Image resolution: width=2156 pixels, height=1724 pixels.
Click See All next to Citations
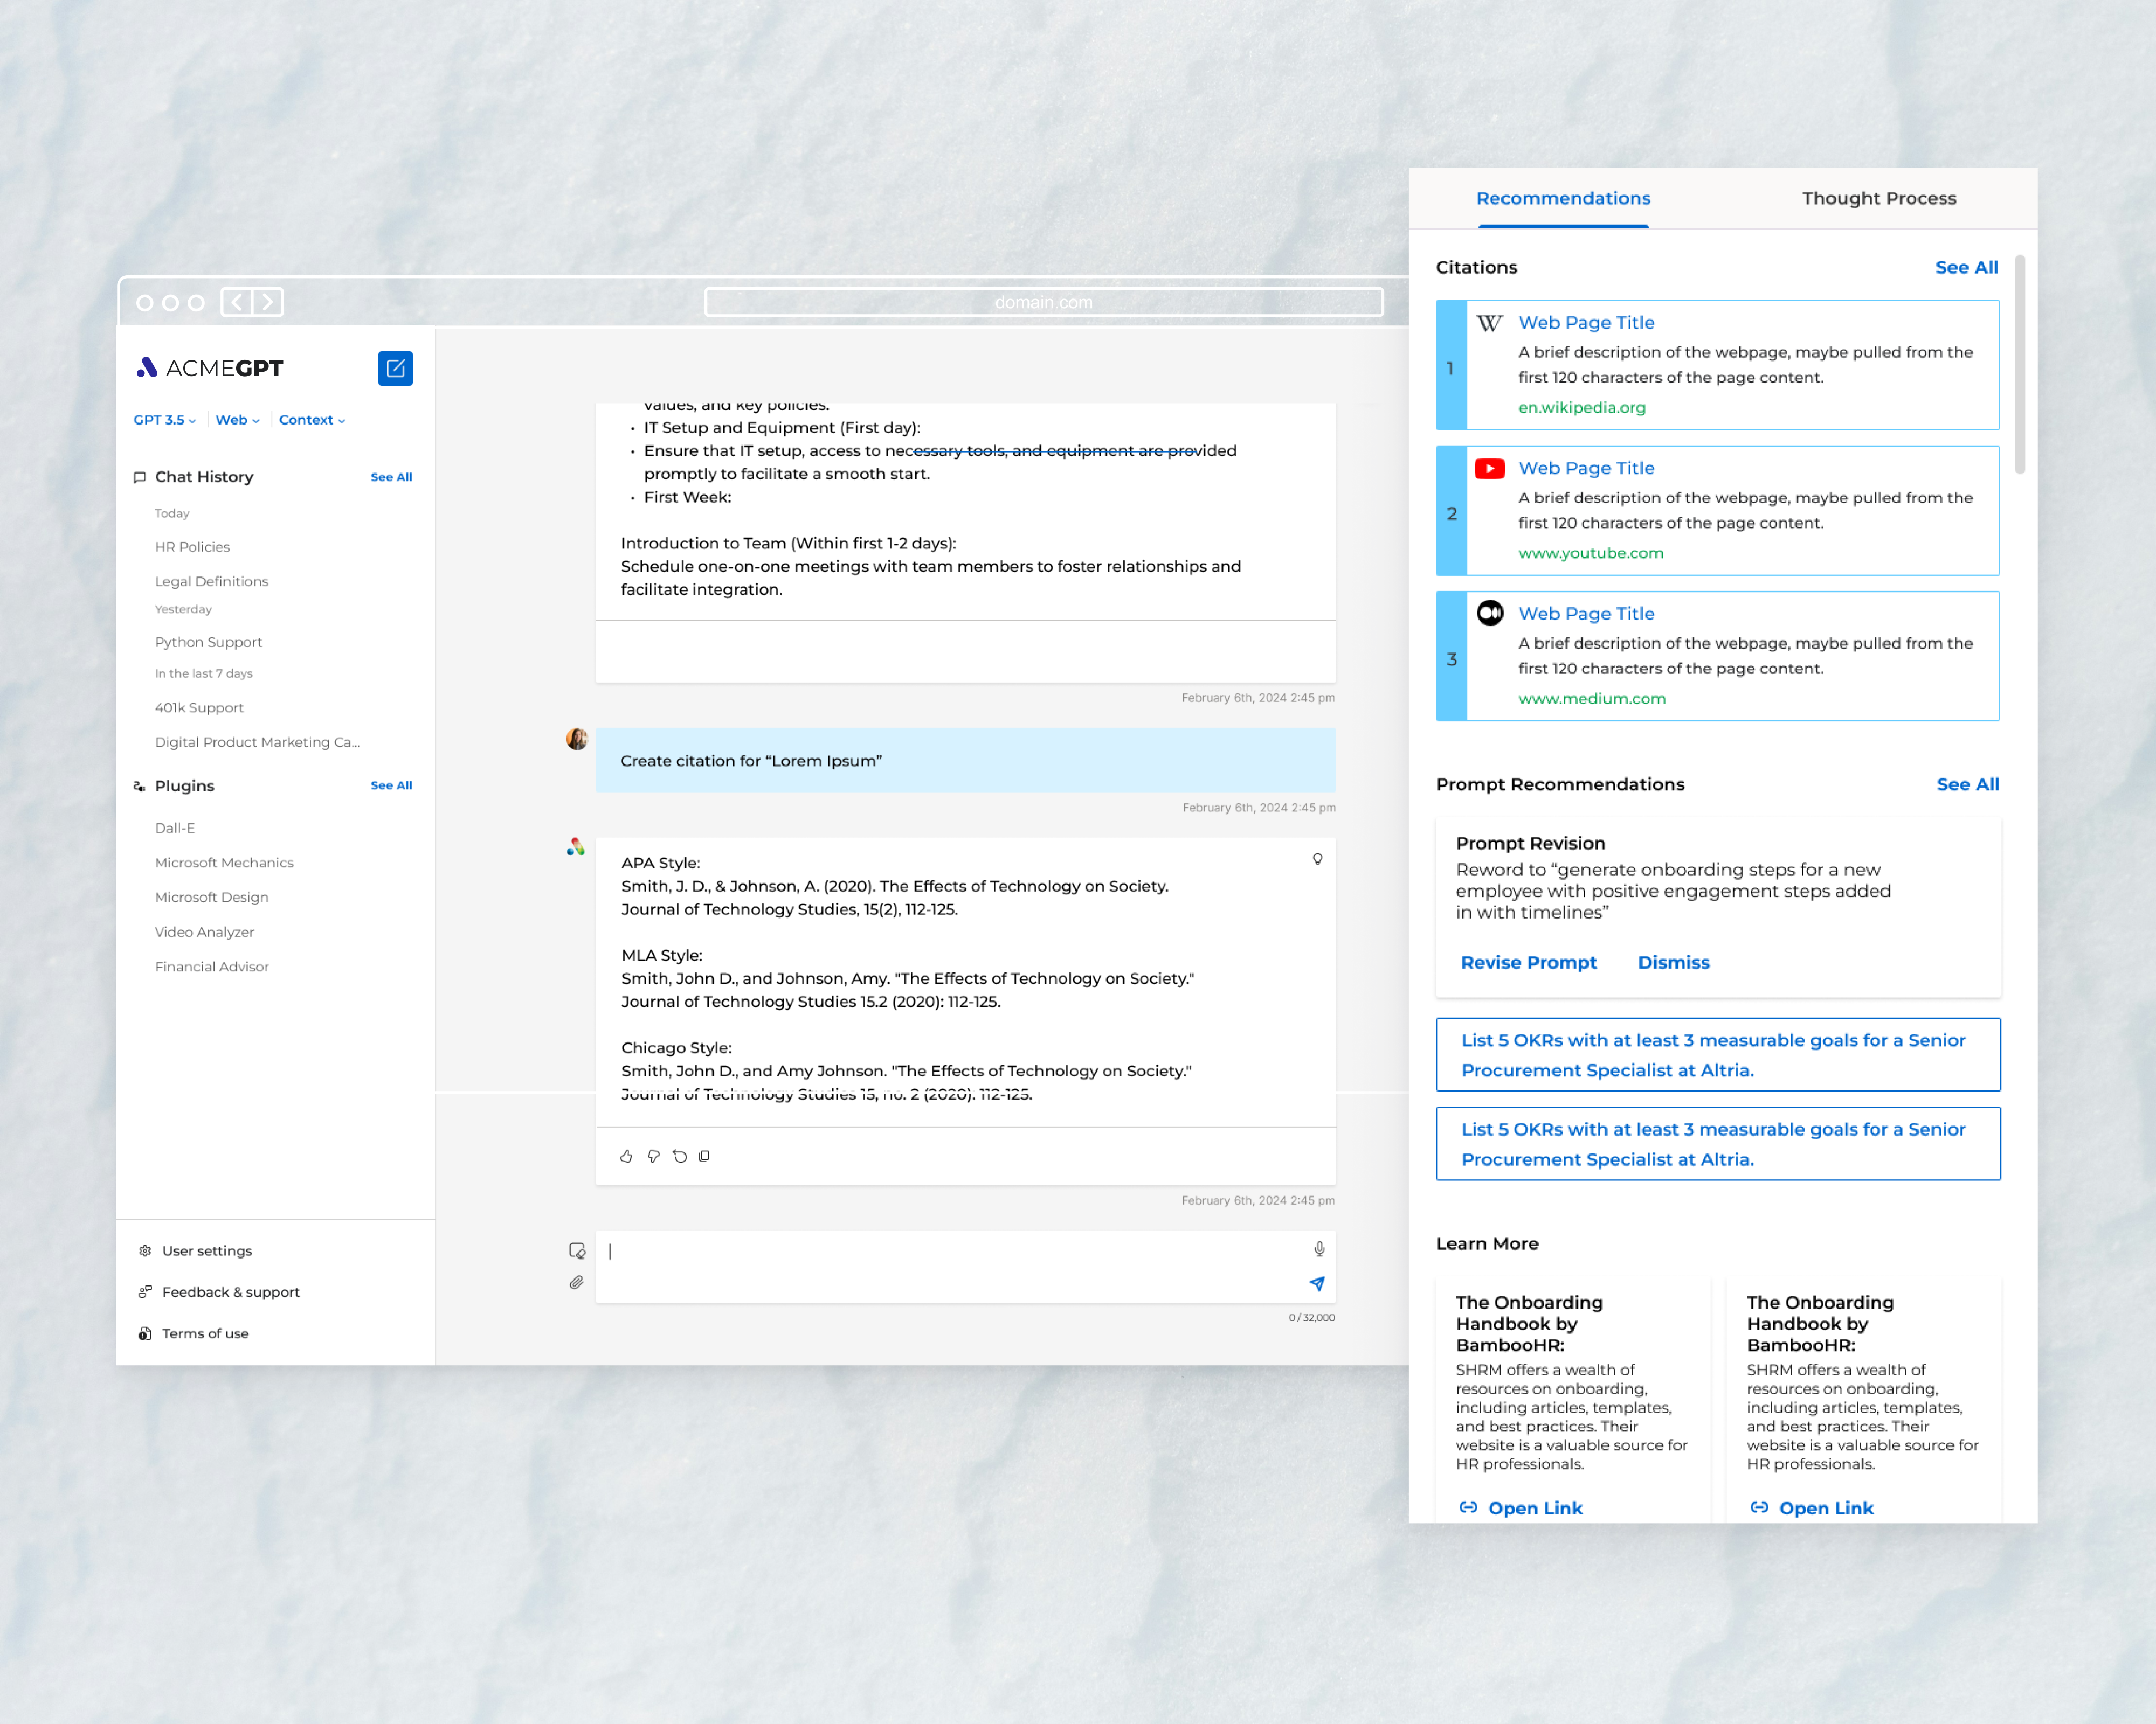coord(1965,267)
